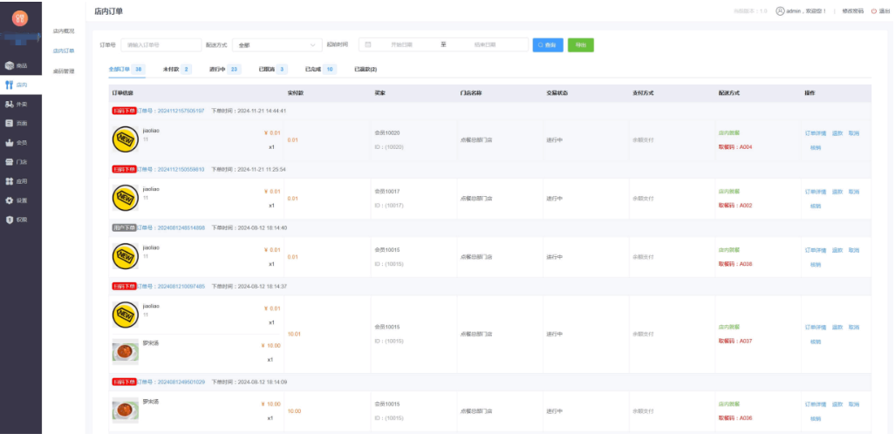Click the 取餐码：A004 text

tap(735, 147)
